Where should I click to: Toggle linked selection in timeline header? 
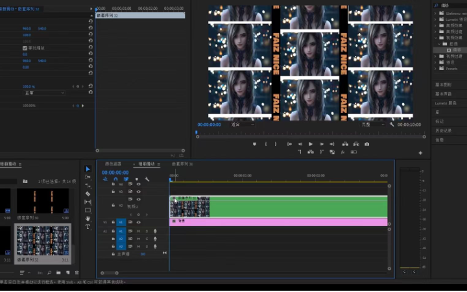(126, 179)
